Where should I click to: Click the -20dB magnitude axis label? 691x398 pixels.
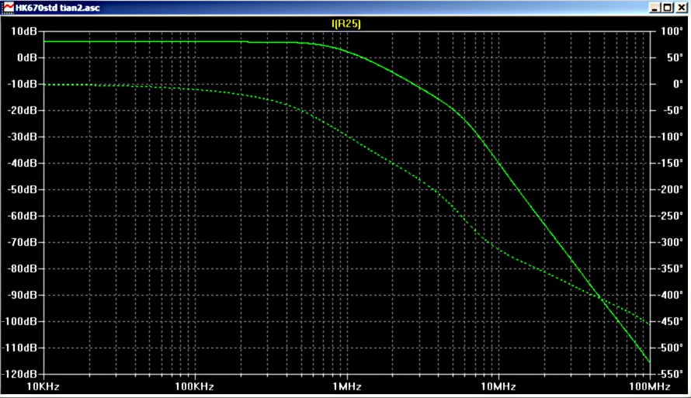(x=23, y=110)
